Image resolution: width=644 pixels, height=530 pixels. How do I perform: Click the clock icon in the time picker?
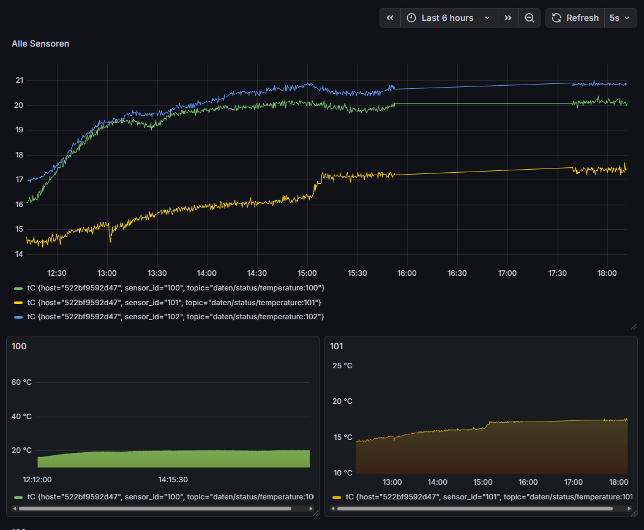[x=412, y=18]
